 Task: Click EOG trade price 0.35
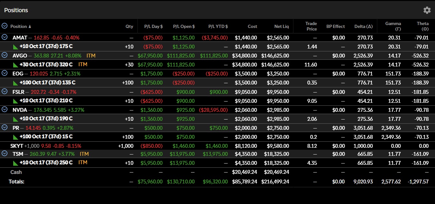point(312,83)
